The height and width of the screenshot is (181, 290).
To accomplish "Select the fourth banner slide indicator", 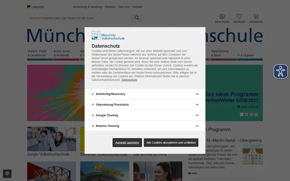I will pos(256,114).
